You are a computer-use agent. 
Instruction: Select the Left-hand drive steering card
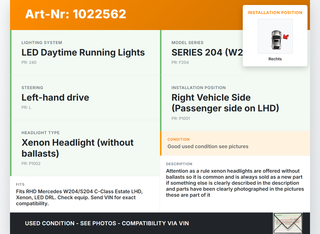point(85,98)
